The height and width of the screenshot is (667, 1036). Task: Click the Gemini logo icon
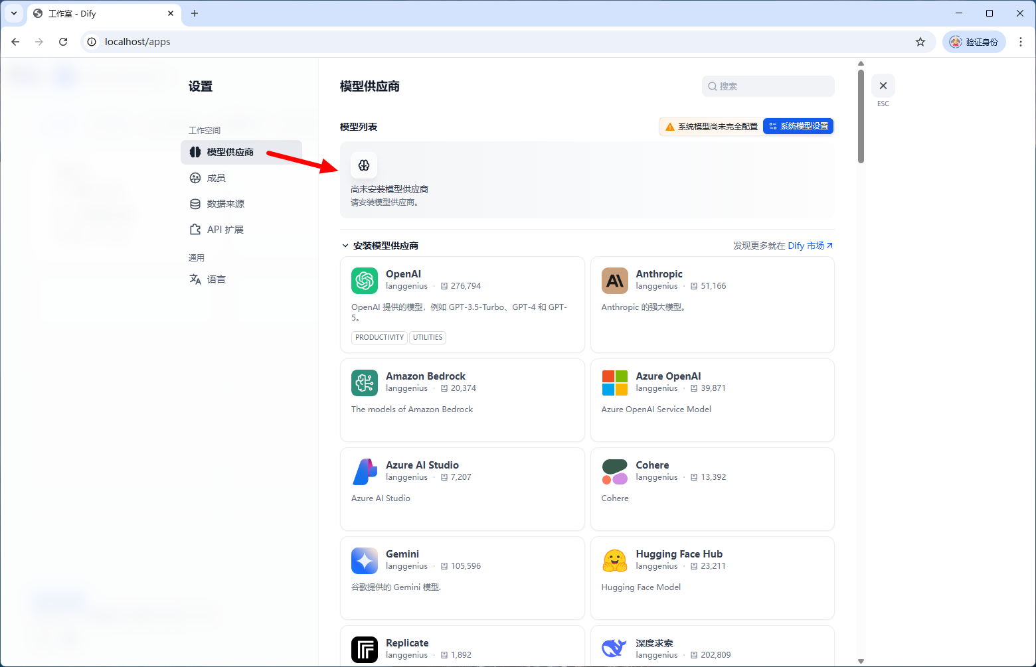click(365, 561)
